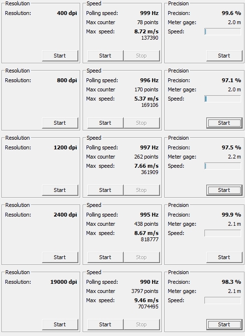Screen dimensions: 245x336
Task: Click Start under Precision 97.5 %
Action: coord(224,190)
